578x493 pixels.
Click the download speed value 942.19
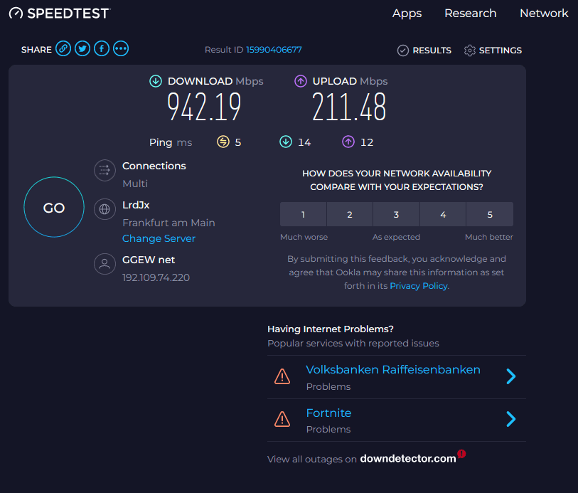pyautogui.click(x=204, y=107)
